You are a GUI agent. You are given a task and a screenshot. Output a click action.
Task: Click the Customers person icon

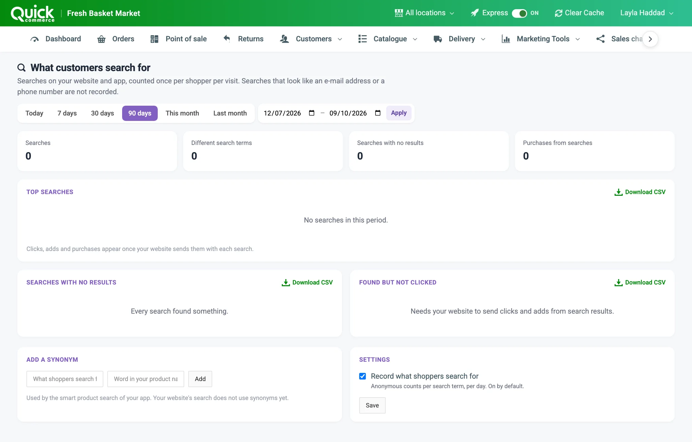[x=284, y=39]
